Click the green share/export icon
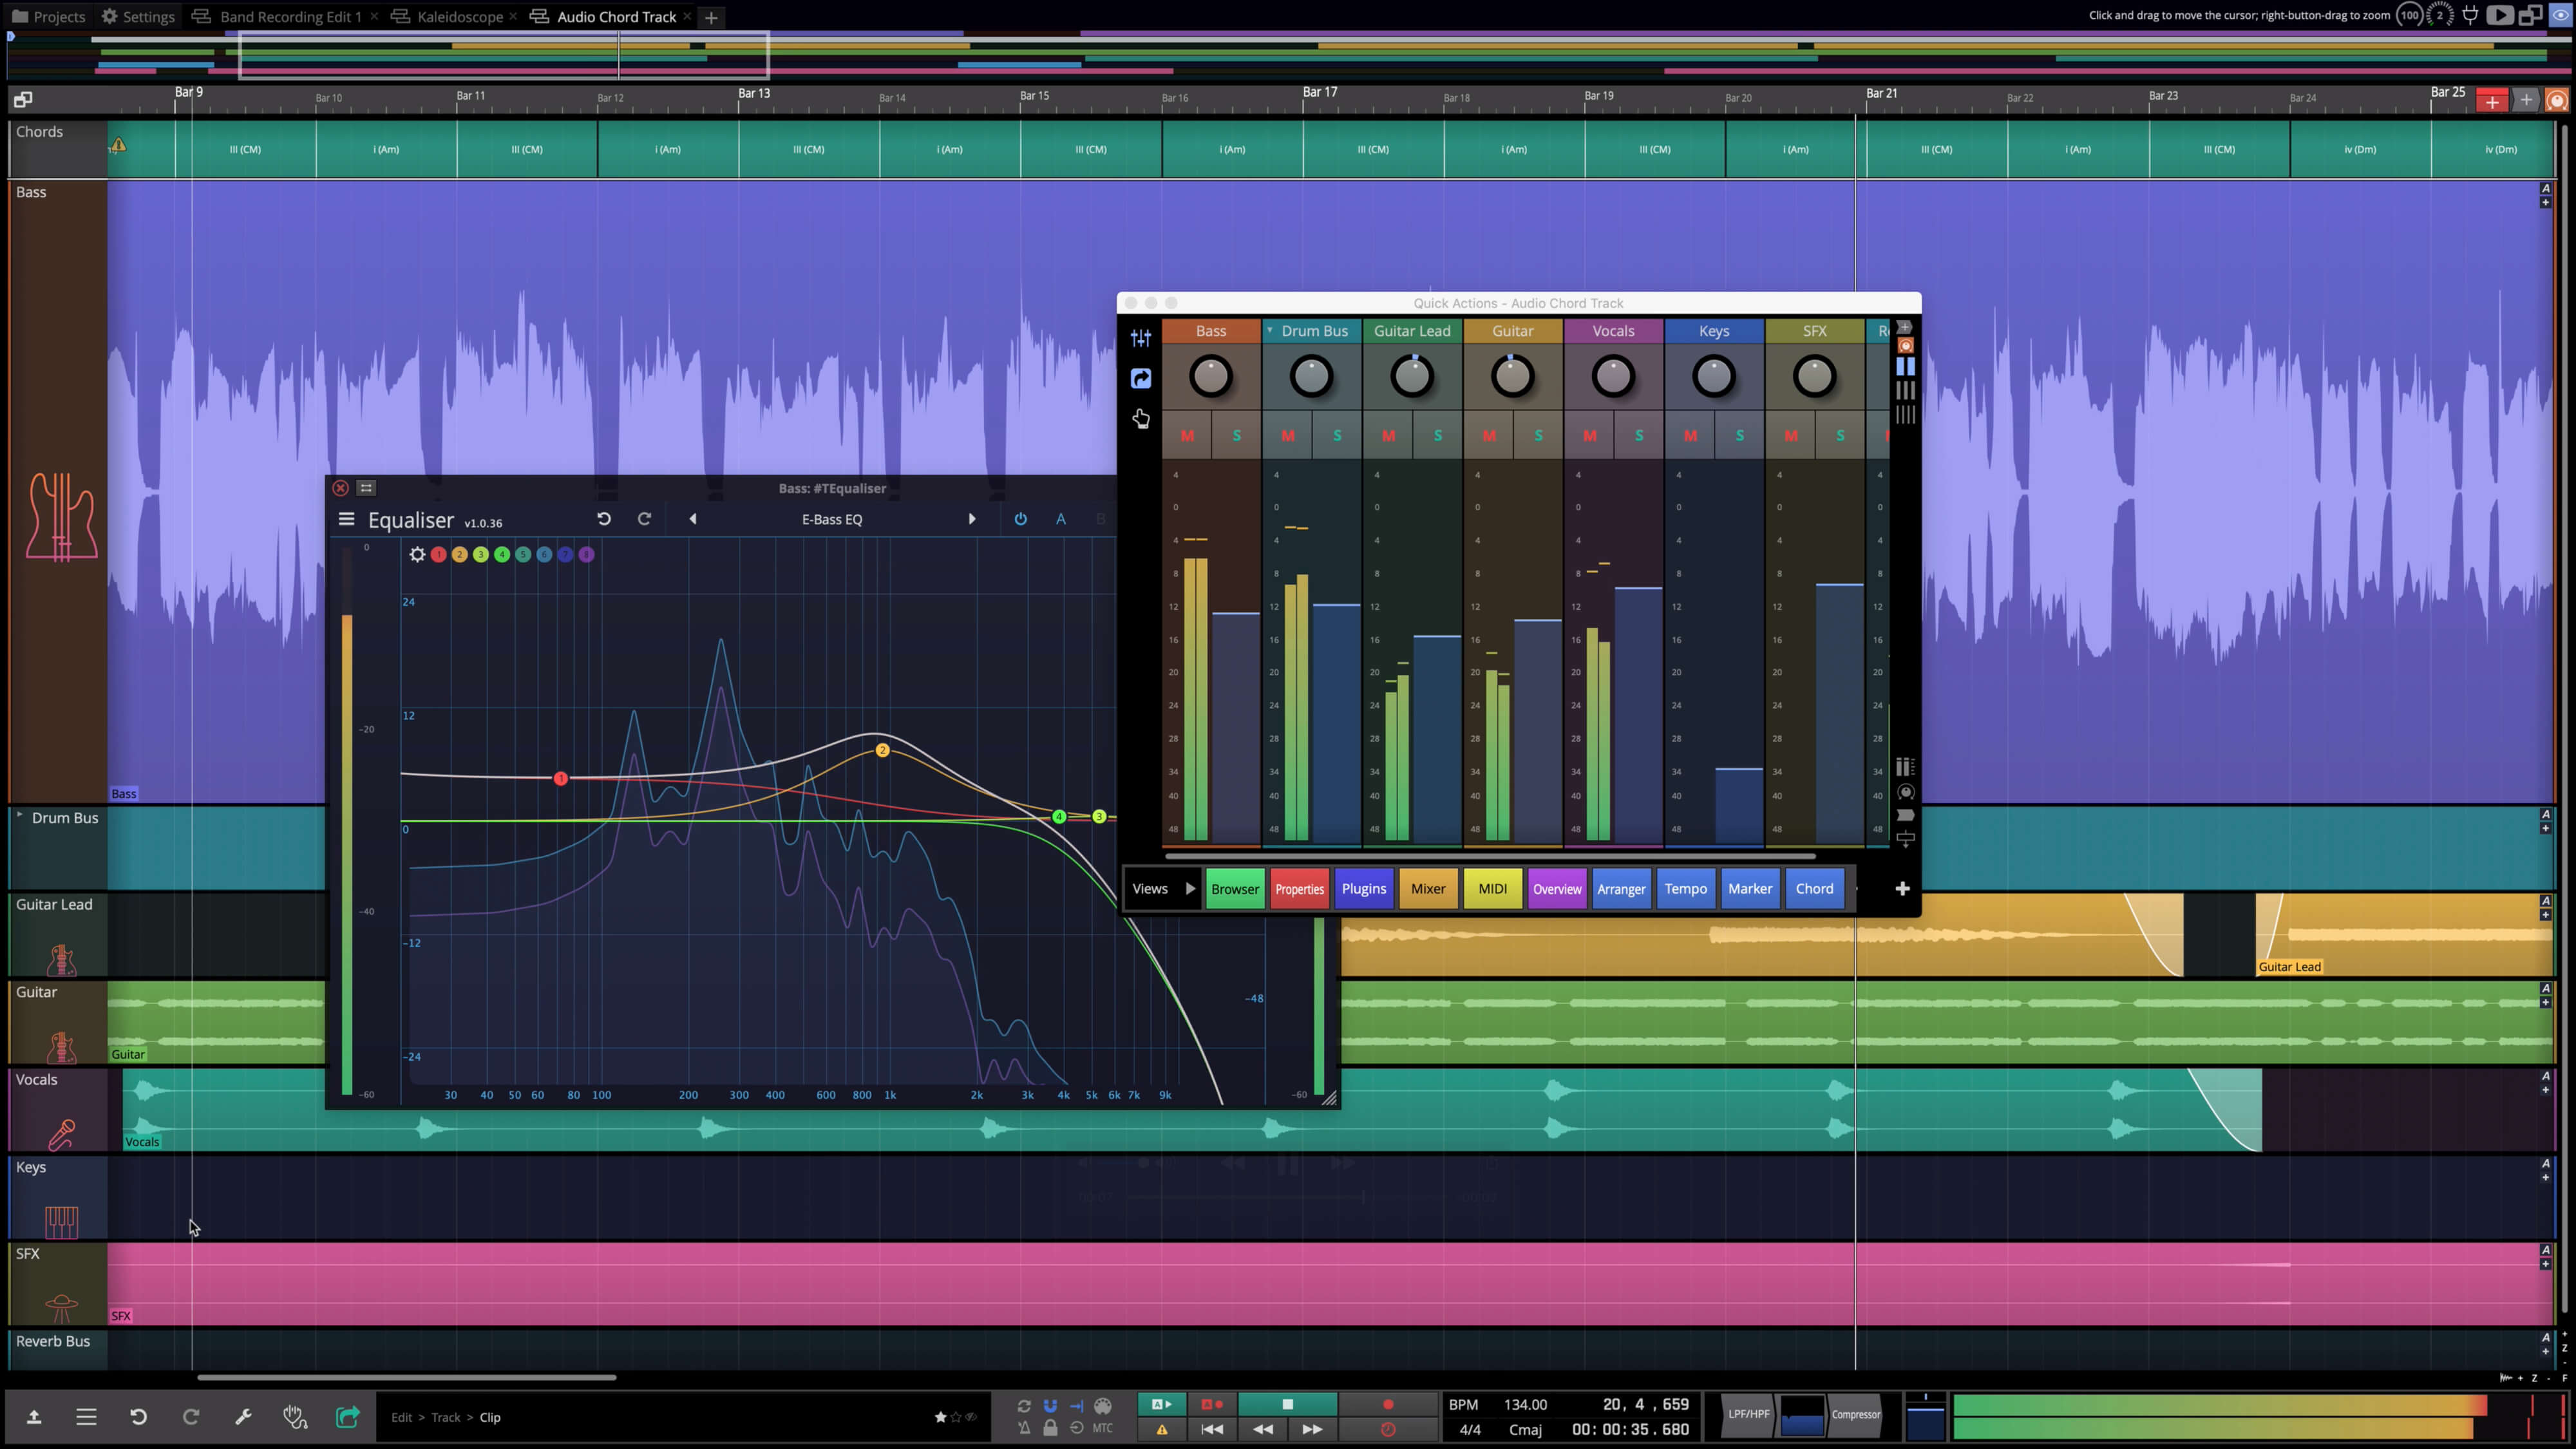The height and width of the screenshot is (1449, 2576). click(x=347, y=1417)
